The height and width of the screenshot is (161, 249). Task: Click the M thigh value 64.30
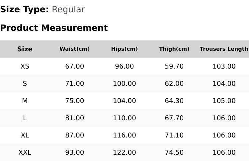[174, 101]
